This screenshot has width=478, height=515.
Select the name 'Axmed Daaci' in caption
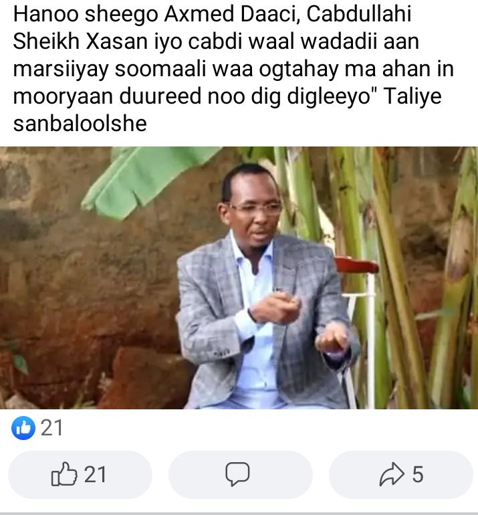click(231, 14)
